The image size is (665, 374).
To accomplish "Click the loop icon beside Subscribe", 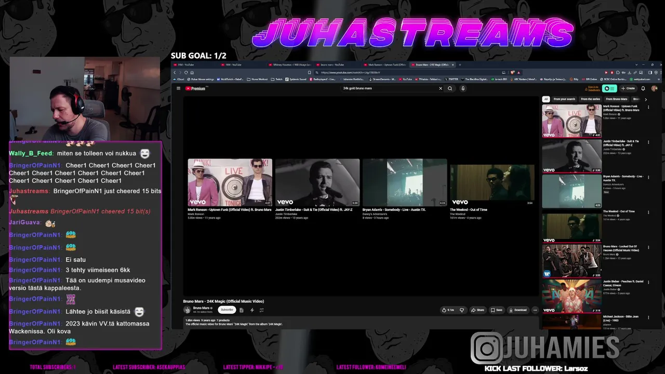I will click(262, 310).
